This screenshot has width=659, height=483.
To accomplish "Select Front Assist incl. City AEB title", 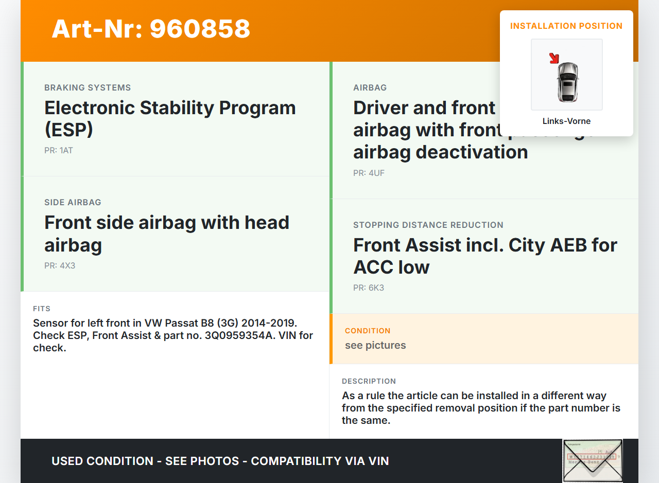I will pyautogui.click(x=485, y=256).
